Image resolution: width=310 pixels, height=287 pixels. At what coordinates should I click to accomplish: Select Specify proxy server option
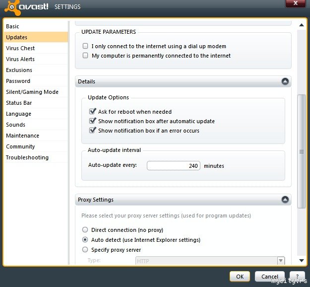pyautogui.click(x=85, y=250)
